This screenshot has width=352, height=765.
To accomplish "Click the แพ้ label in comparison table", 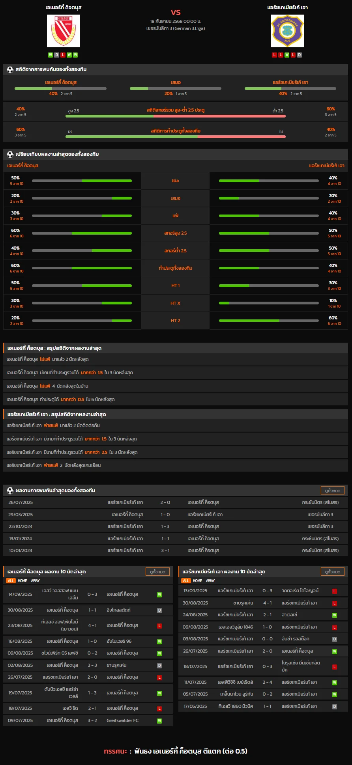I will (176, 216).
